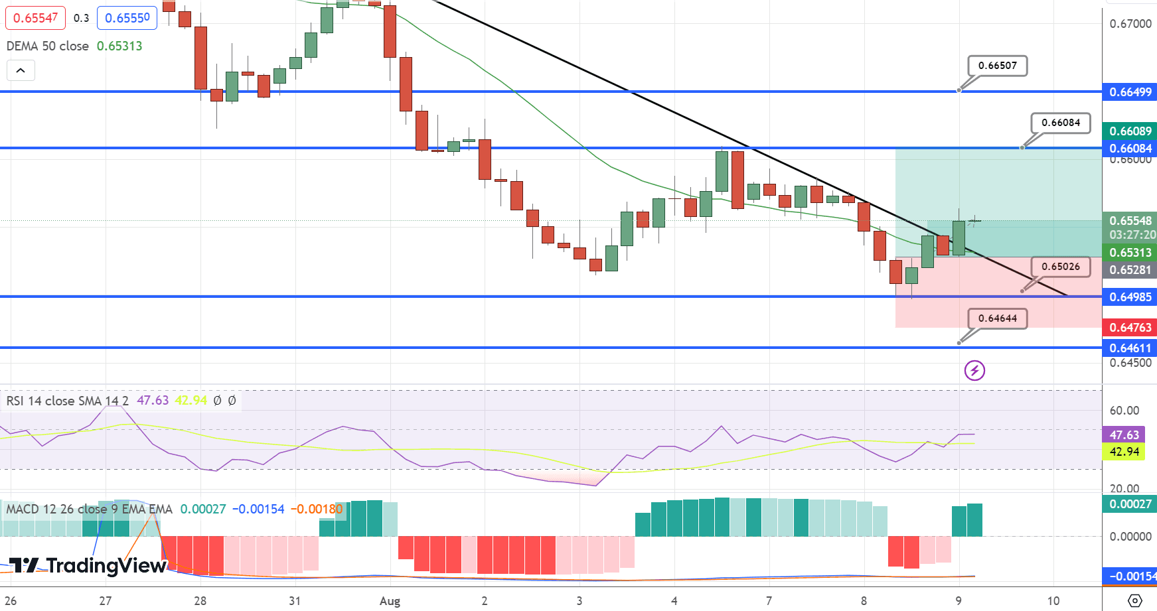Click the RSI legend value 47.63
This screenshot has height=611, width=1157.
tap(153, 401)
